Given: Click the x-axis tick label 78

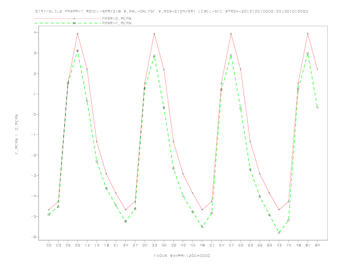Looking at the screenshot, I should (x=298, y=245).
